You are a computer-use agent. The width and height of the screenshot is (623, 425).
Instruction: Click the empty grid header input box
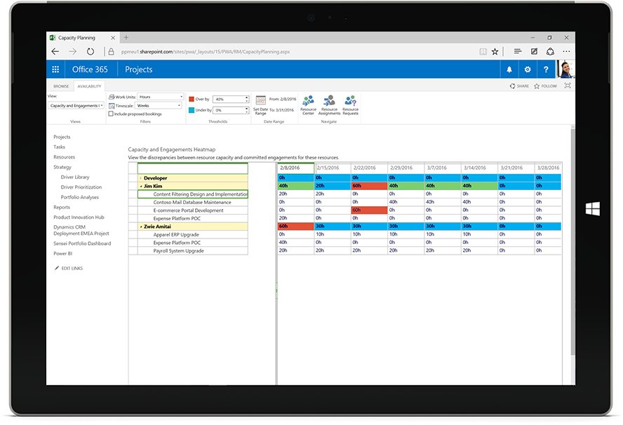193,169
